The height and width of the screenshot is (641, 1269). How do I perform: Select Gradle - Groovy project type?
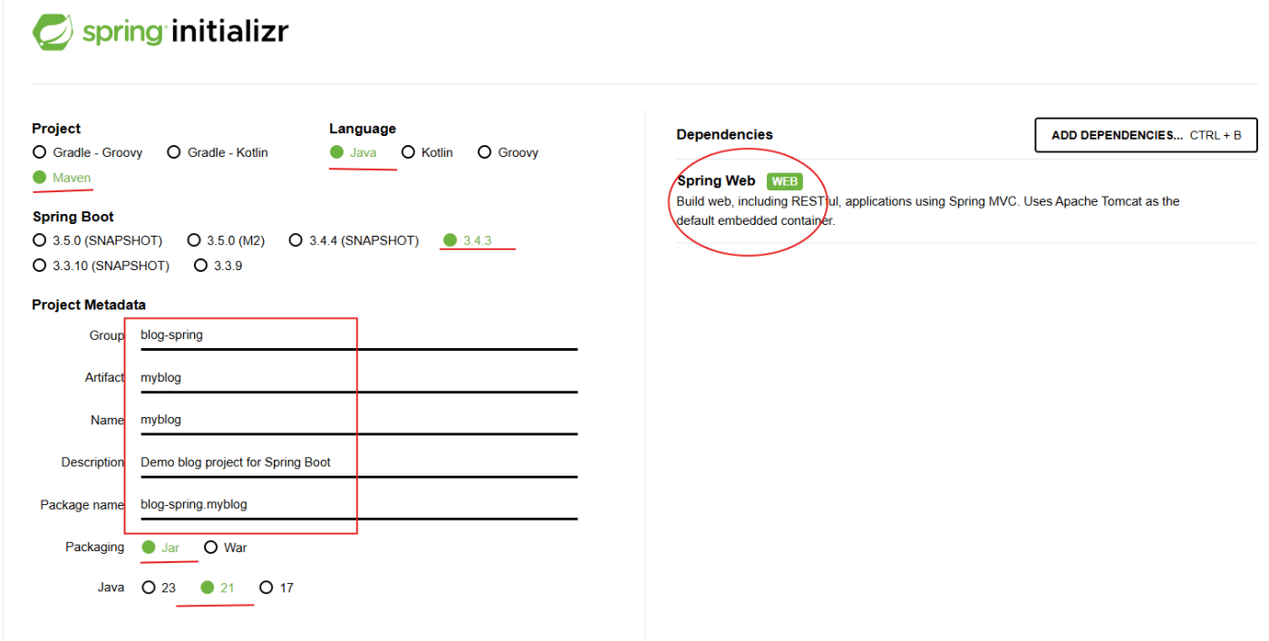(88, 152)
